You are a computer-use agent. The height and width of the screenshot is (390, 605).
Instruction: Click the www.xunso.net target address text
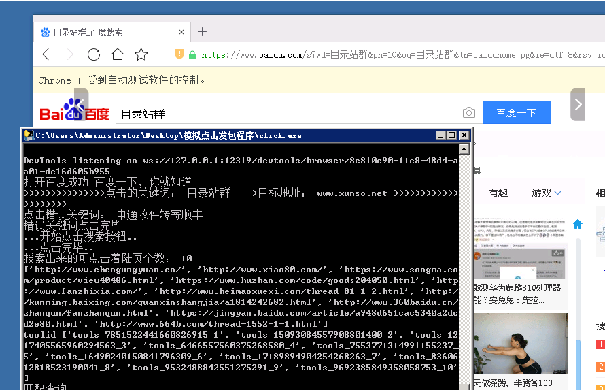pos(352,193)
